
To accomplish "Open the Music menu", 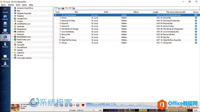I will [4, 5].
